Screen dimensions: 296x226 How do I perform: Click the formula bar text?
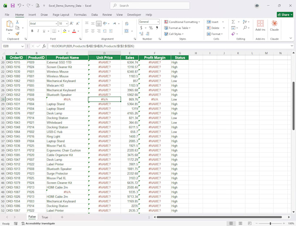[x=92, y=46]
